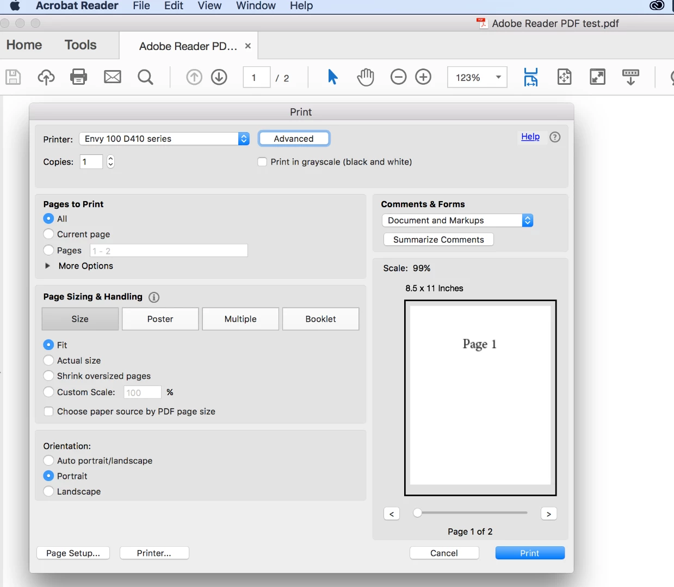Screen dimensions: 674x587
Task: Select Current page radio button
Action: tap(48, 234)
